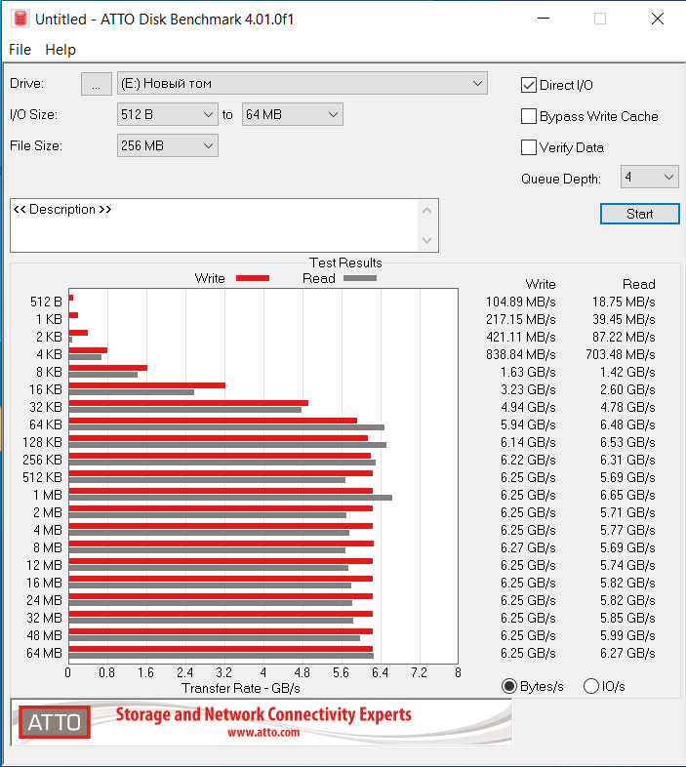The height and width of the screenshot is (767, 686).
Task: Click the 48 MB row label in chart
Action: 44,635
